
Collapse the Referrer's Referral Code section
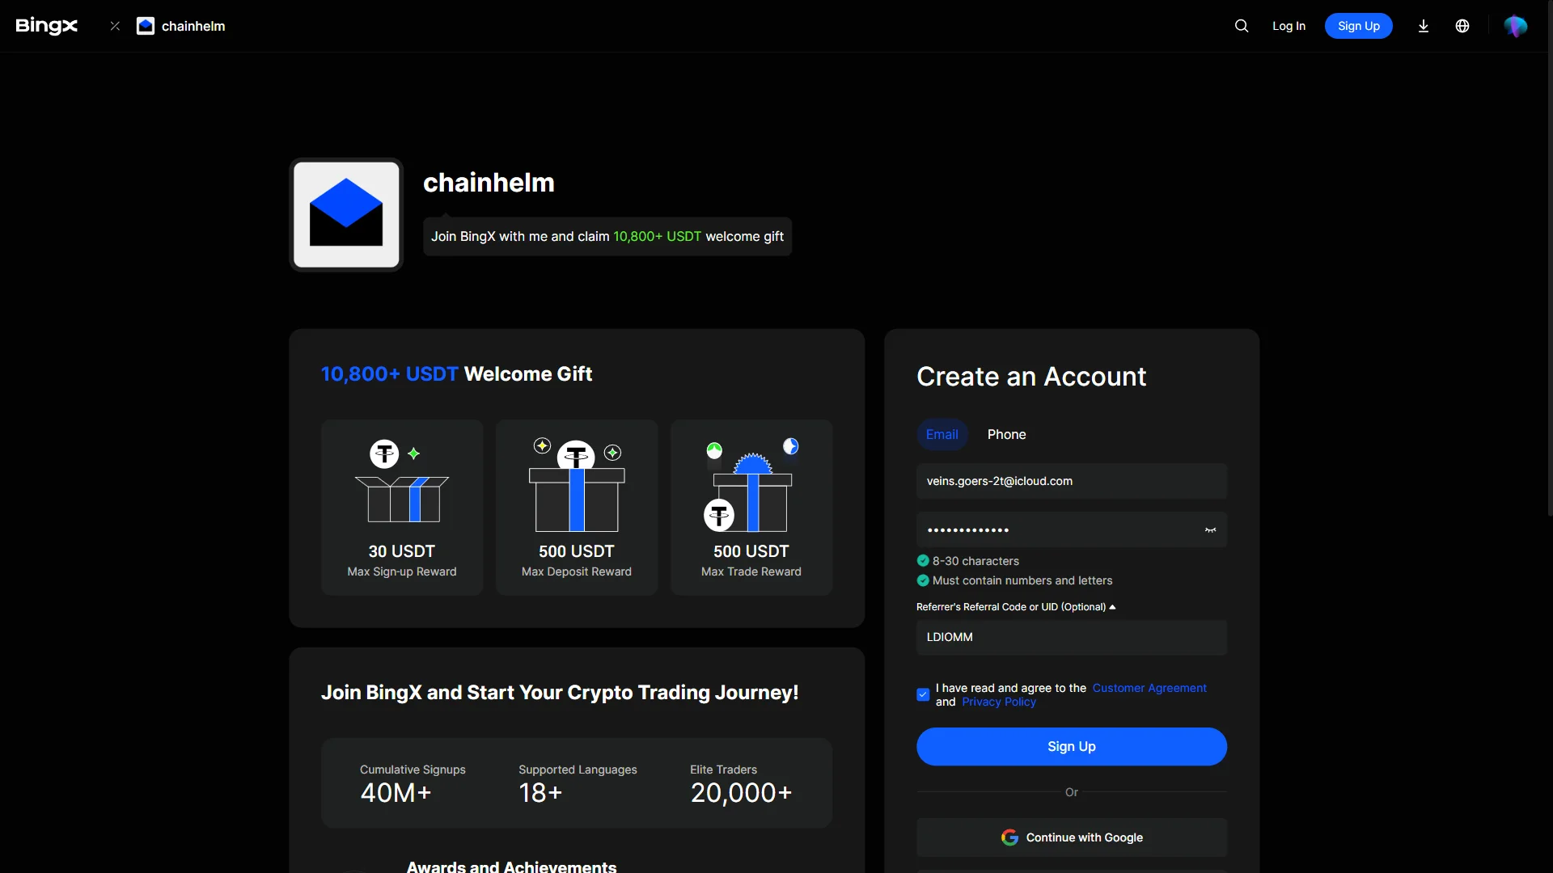[x=1016, y=607]
